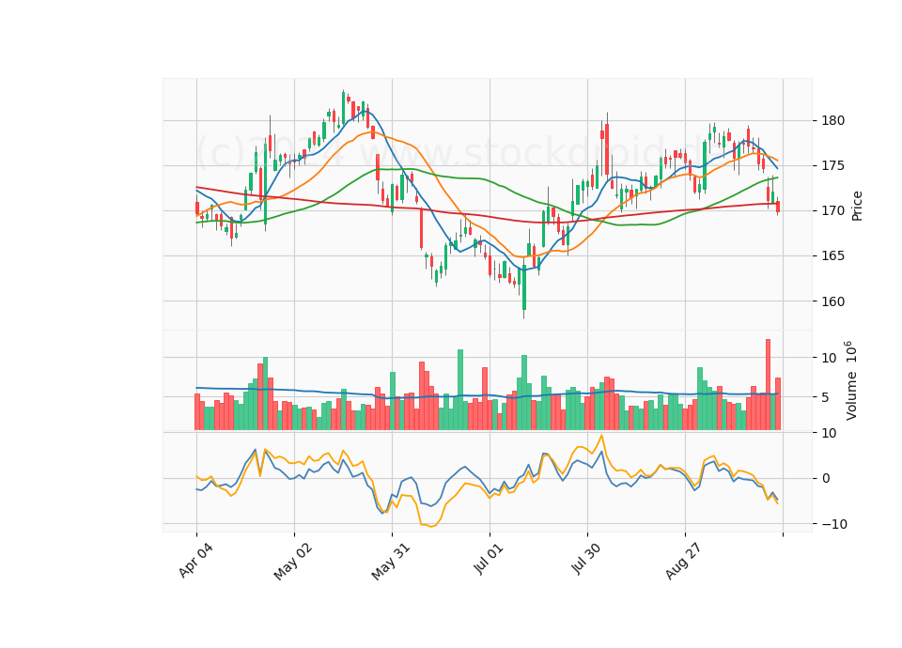Select the 'May 31' x-axis label
The image size is (902, 648).
click(x=391, y=562)
